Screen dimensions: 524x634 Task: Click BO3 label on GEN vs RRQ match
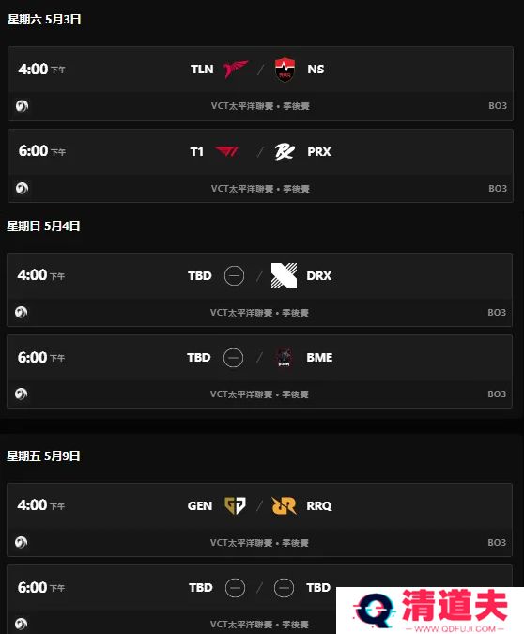497,542
